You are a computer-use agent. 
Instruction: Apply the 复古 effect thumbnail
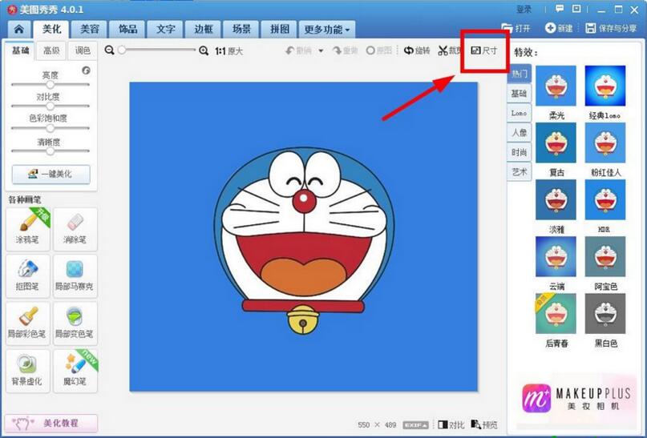pos(556,143)
